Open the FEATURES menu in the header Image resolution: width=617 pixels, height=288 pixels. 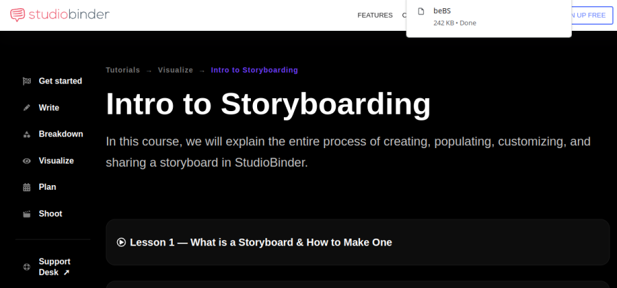pyautogui.click(x=375, y=15)
